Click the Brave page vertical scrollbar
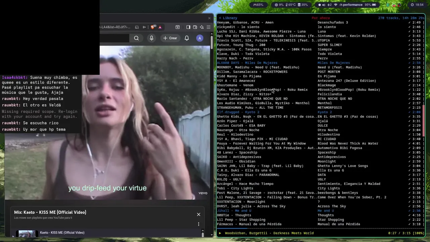430x242 pixels. click(212, 134)
